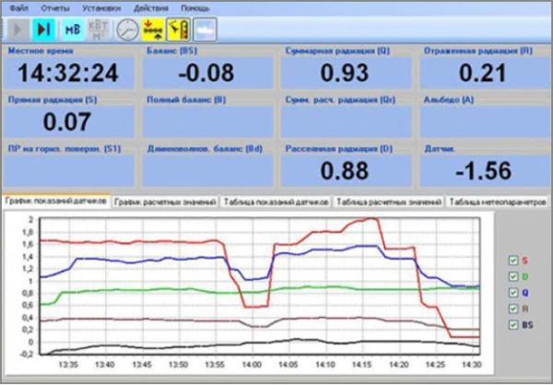Click the 14:00 time axis label
The width and height of the screenshot is (553, 385).
[x=252, y=364]
